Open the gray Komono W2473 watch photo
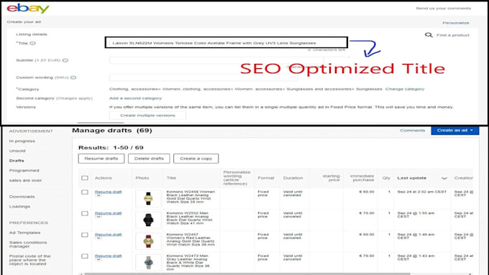 pos(148,263)
